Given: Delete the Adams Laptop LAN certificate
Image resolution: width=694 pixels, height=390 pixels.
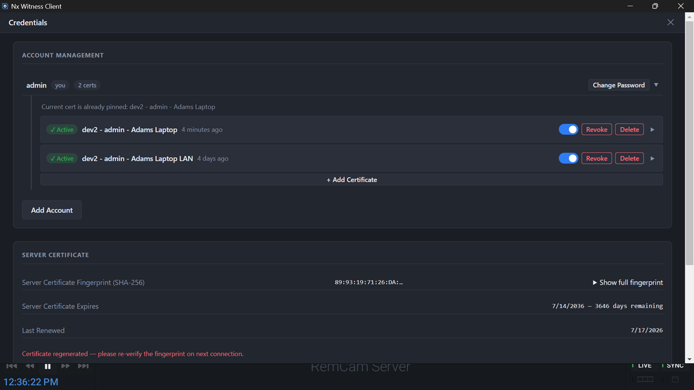Looking at the screenshot, I should (x=629, y=158).
